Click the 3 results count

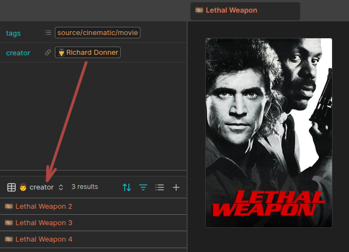[x=85, y=187]
